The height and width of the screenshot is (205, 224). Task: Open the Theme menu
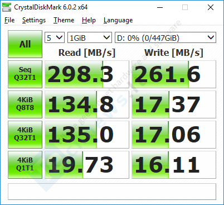pyautogui.click(x=64, y=20)
